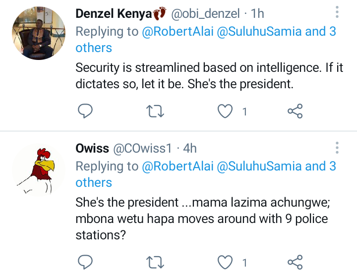This screenshot has width=357, height=276.
Task: Expand 'others' in Denzel's replying-to line
Action: [94, 48]
